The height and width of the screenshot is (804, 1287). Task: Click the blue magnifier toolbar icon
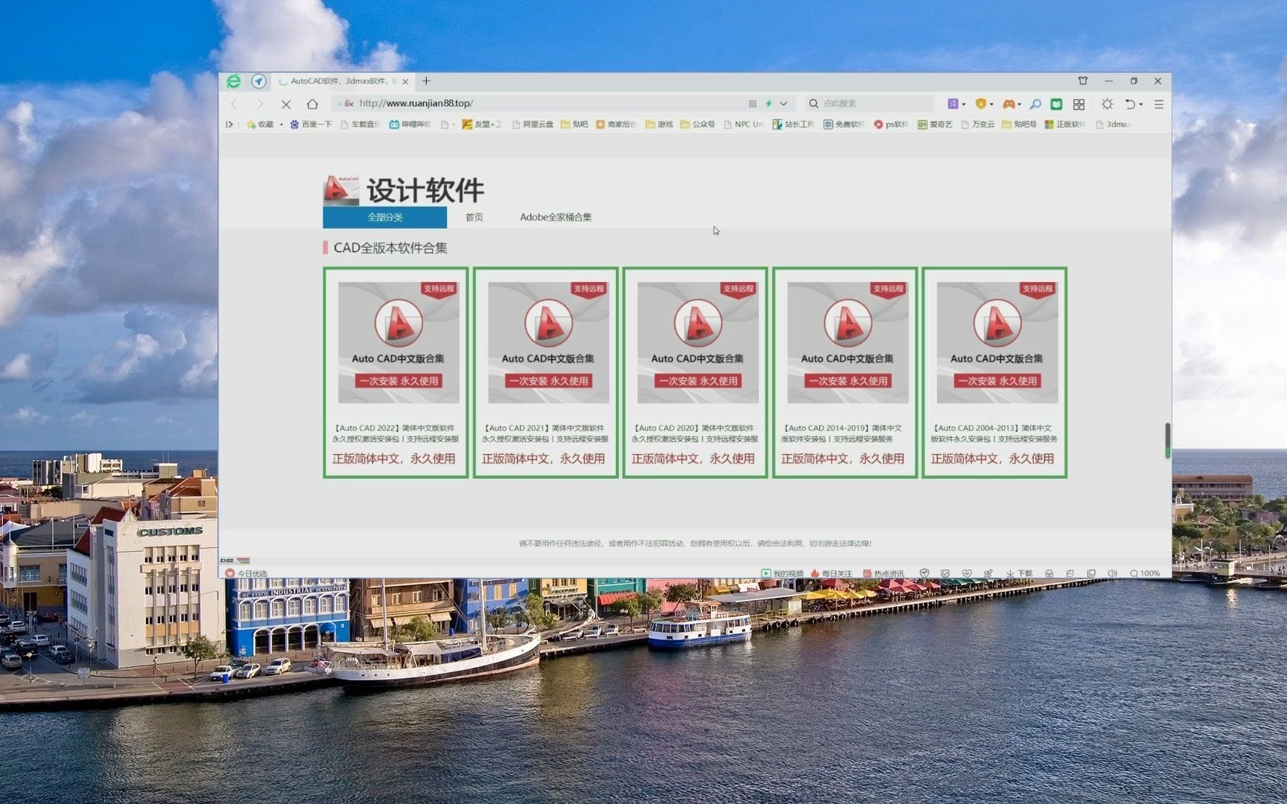[1035, 104]
